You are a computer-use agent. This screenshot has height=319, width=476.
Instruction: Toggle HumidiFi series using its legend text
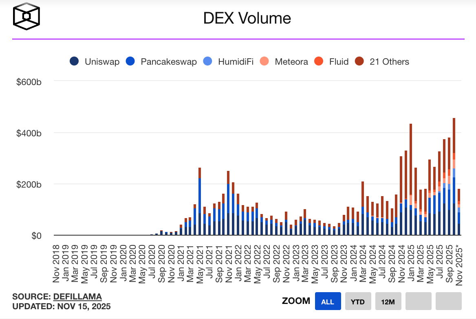[x=236, y=62]
